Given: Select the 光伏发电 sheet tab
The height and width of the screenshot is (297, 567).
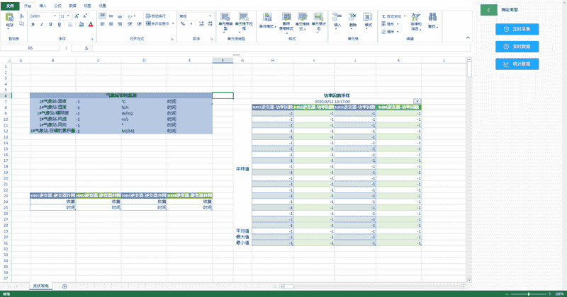Looking at the screenshot, I should [x=41, y=286].
